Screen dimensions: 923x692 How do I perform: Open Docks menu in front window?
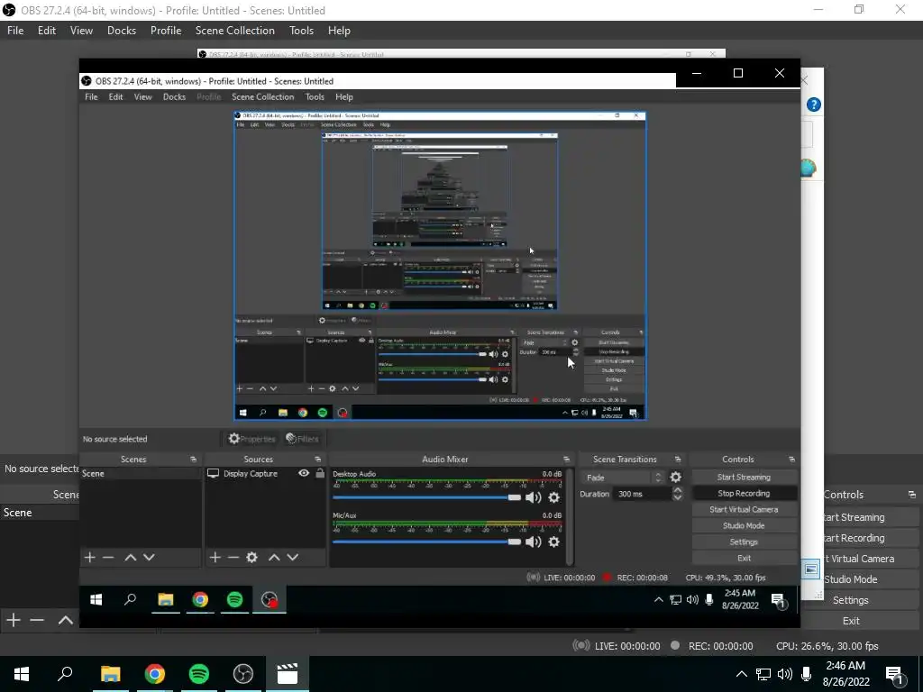pos(174,97)
